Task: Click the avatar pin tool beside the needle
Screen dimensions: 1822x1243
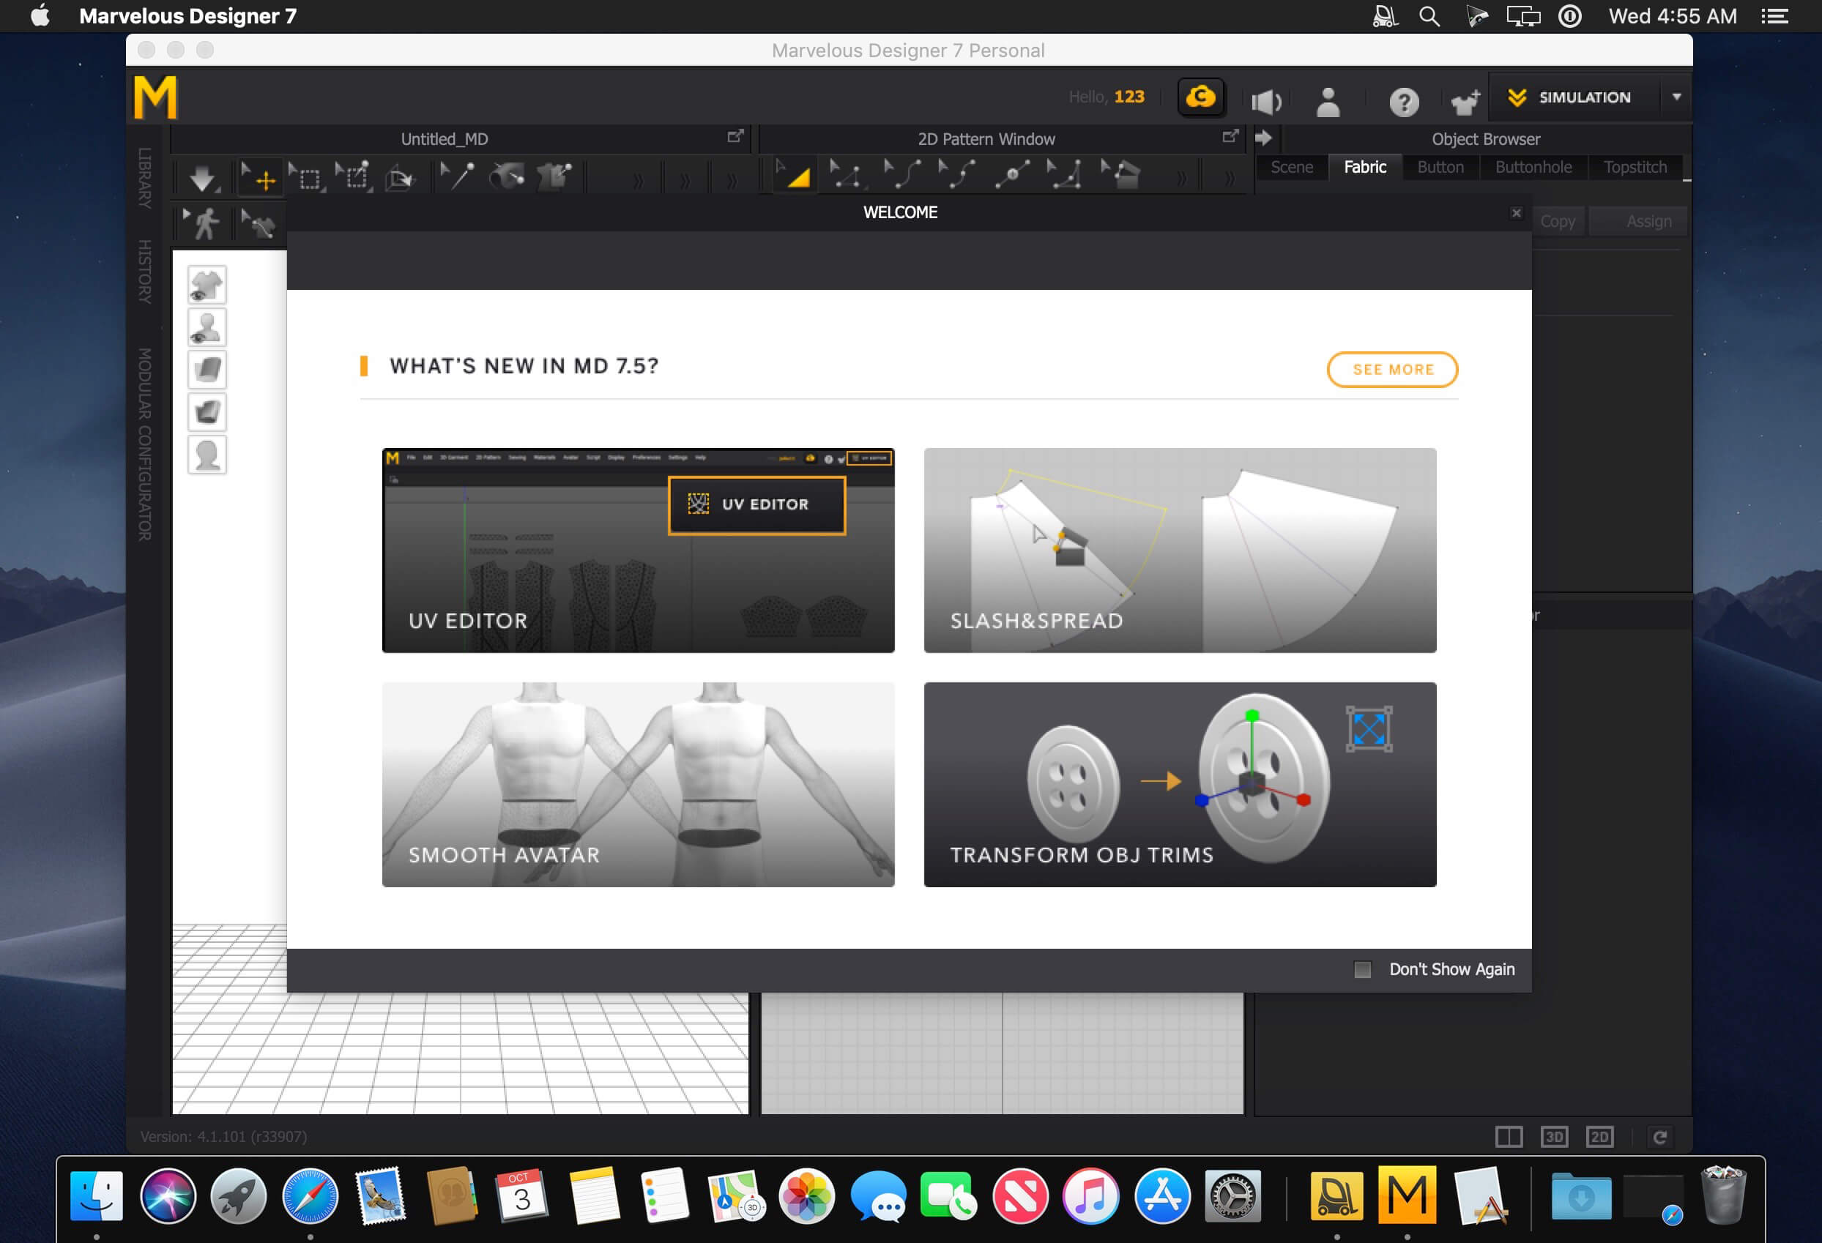Action: point(507,176)
